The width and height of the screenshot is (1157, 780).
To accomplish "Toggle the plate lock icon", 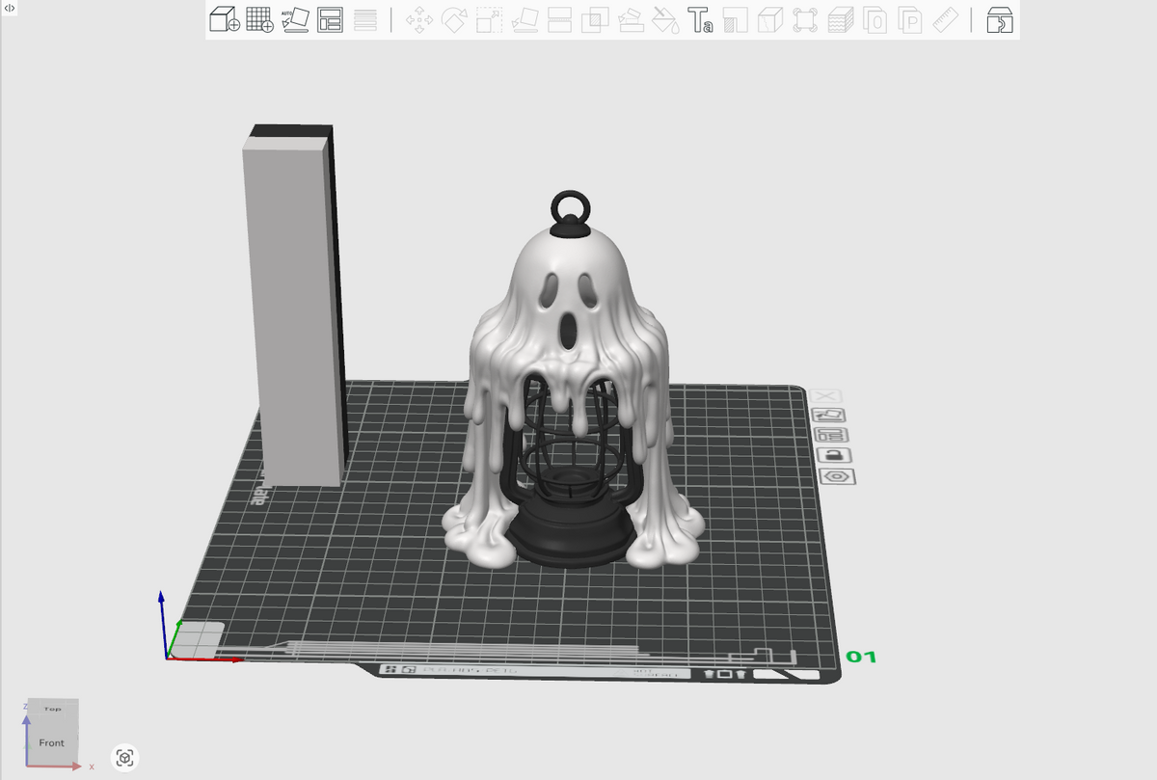I will coord(834,455).
